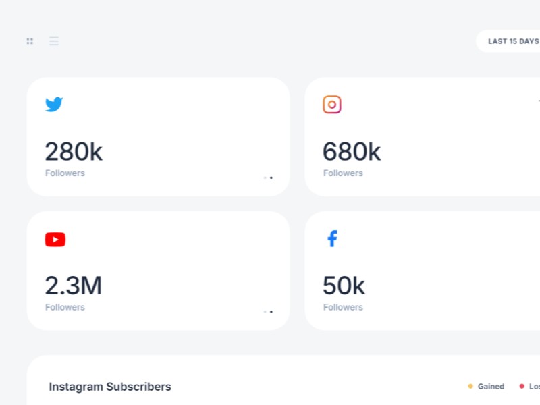Click the Followers label under 280k
The width and height of the screenshot is (540, 405).
coord(65,173)
